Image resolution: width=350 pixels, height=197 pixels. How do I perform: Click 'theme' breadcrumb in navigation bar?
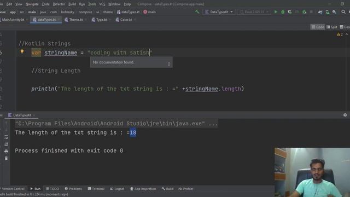click(x=108, y=12)
